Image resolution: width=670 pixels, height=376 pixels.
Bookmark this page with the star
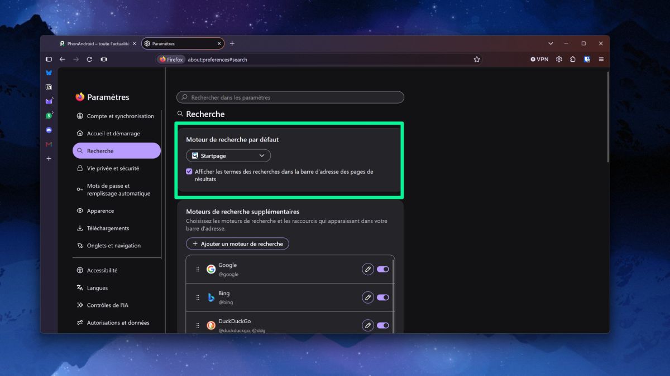pyautogui.click(x=477, y=59)
